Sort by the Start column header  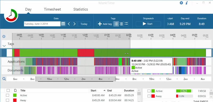[x=93, y=91]
